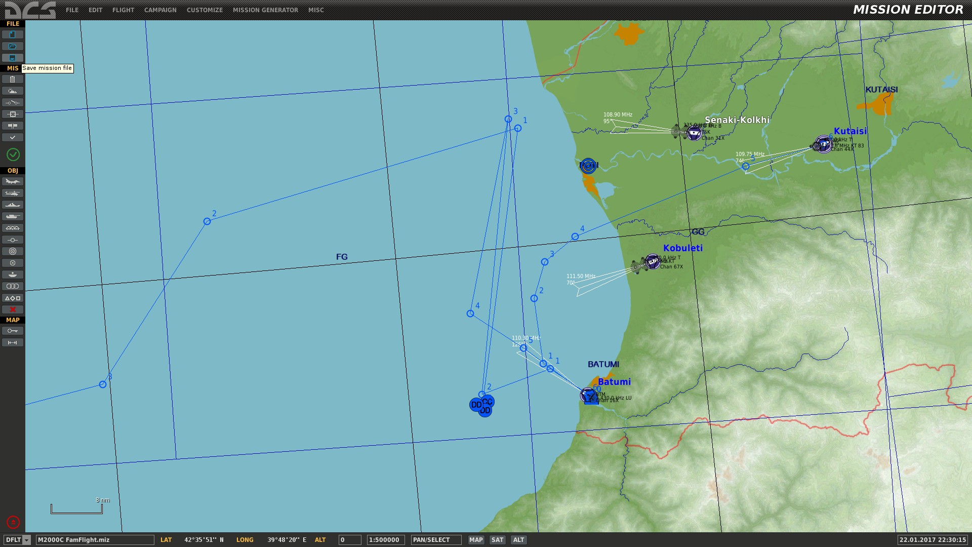
Task: Open the CUSTOMIZE menu
Action: click(205, 10)
